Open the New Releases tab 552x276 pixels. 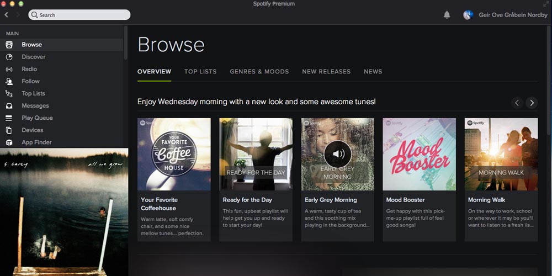coord(326,72)
